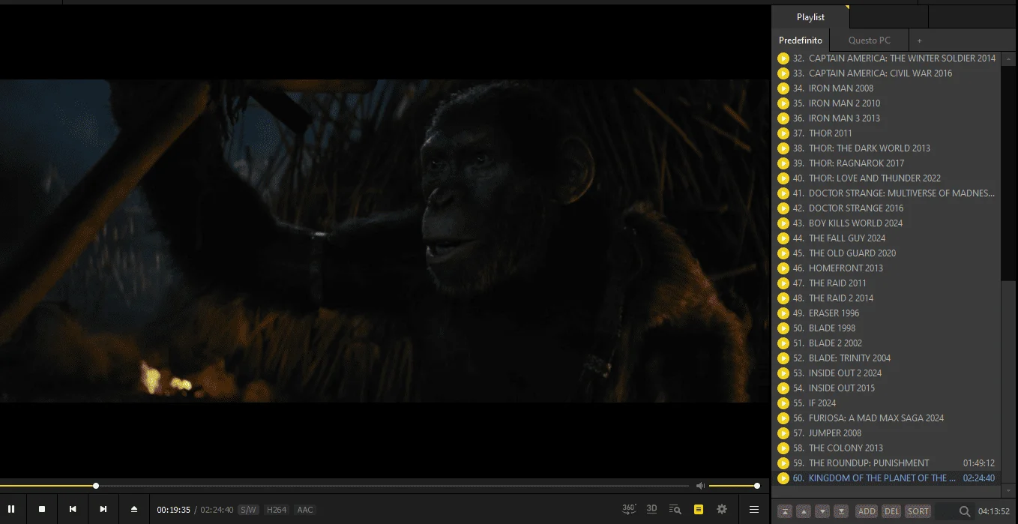This screenshot has height=524, width=1018.
Task: Click the video display area
Action: tap(385, 241)
